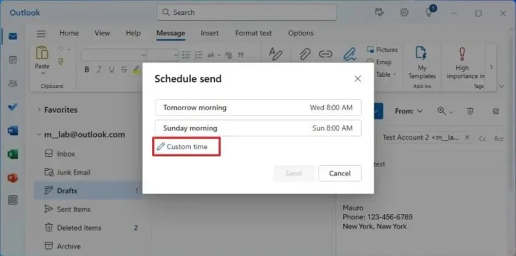Open the From dropdown
This screenshot has width=516, height=256.
409,111
